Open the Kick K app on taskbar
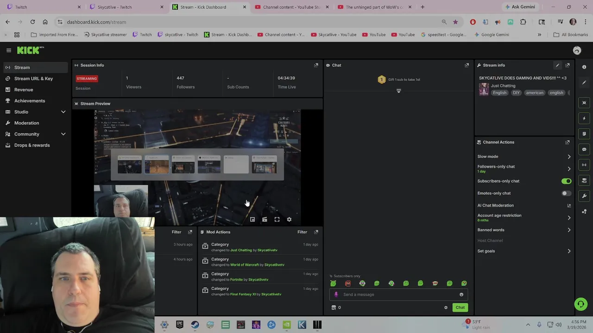 302,325
